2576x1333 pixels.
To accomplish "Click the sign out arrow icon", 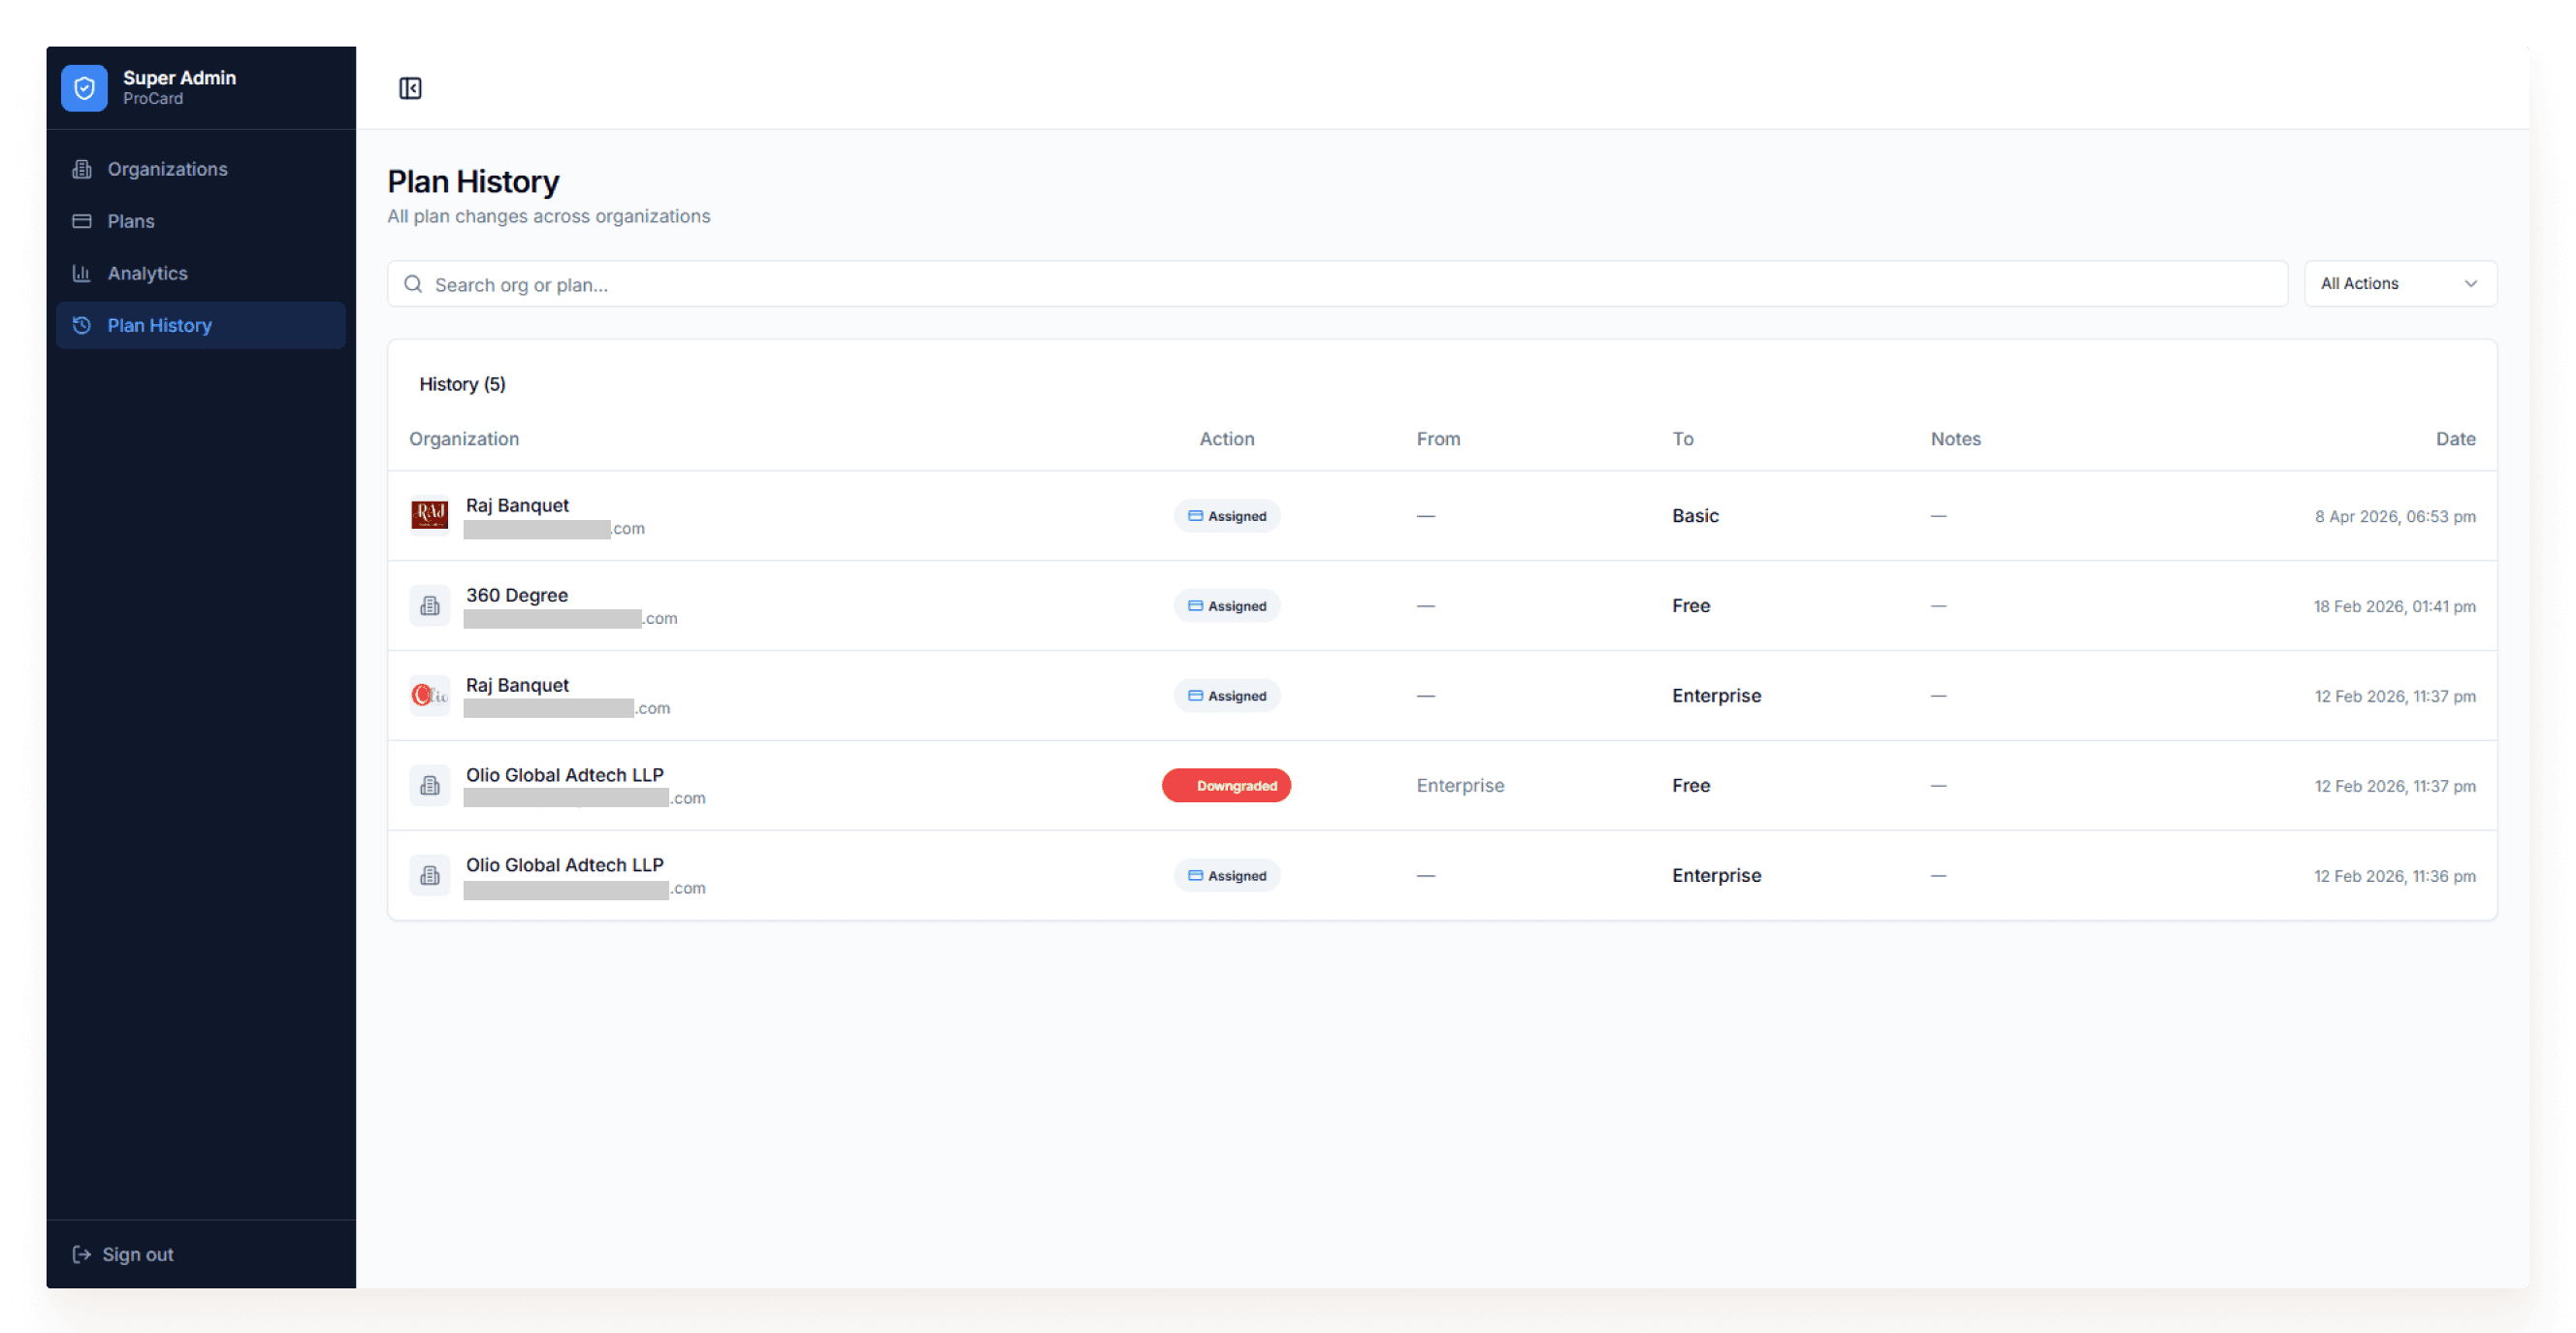I will point(82,1254).
